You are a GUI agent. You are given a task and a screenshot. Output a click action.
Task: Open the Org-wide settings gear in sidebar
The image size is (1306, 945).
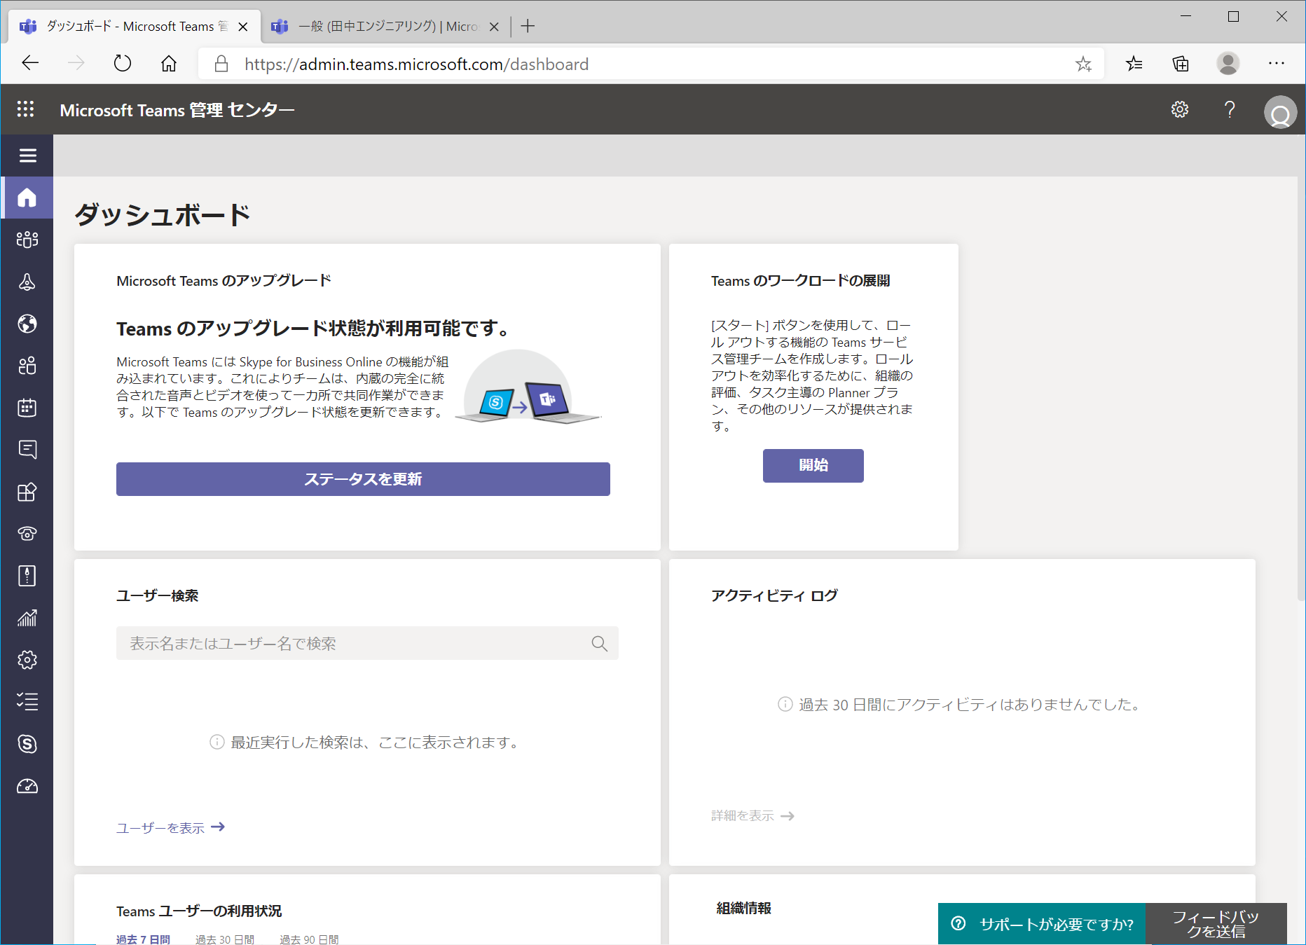point(27,660)
